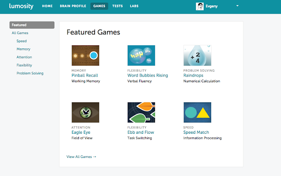
Task: Open the Raindrops title link
Action: (x=193, y=75)
